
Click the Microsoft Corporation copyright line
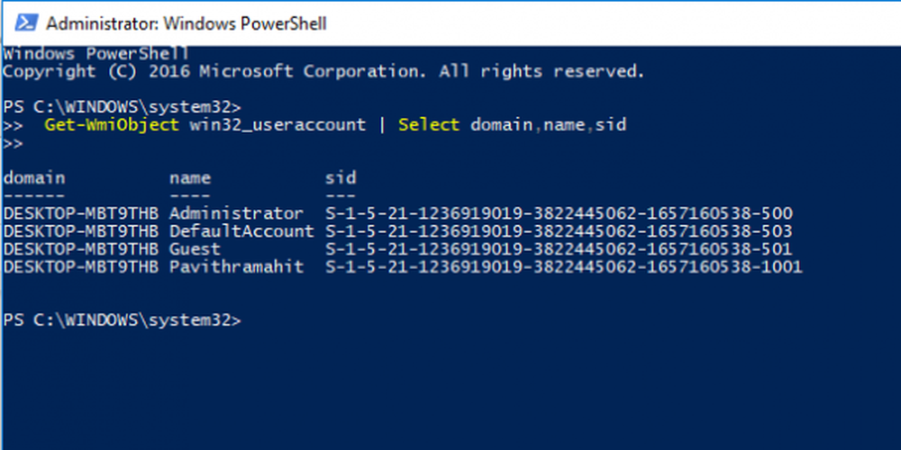tap(324, 71)
